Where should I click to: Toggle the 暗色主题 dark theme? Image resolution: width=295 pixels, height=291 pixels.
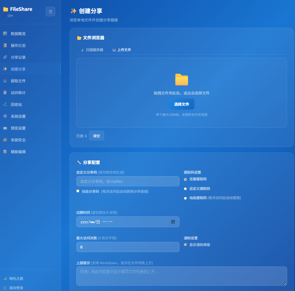[13, 279]
